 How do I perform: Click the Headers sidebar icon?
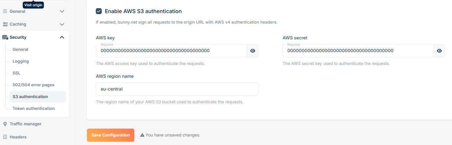coord(5,137)
